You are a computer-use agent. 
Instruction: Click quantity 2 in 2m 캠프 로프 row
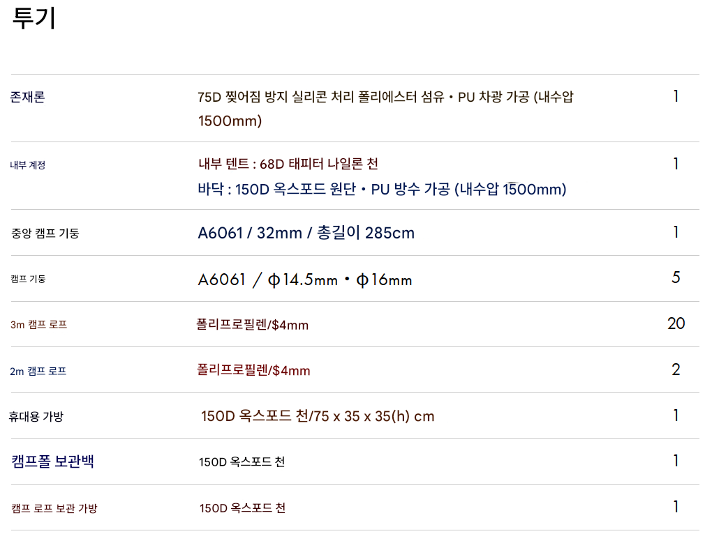coord(676,369)
